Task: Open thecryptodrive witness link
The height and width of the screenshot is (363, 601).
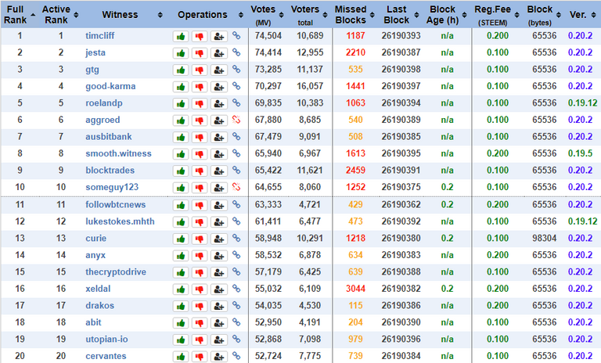Action: point(116,271)
